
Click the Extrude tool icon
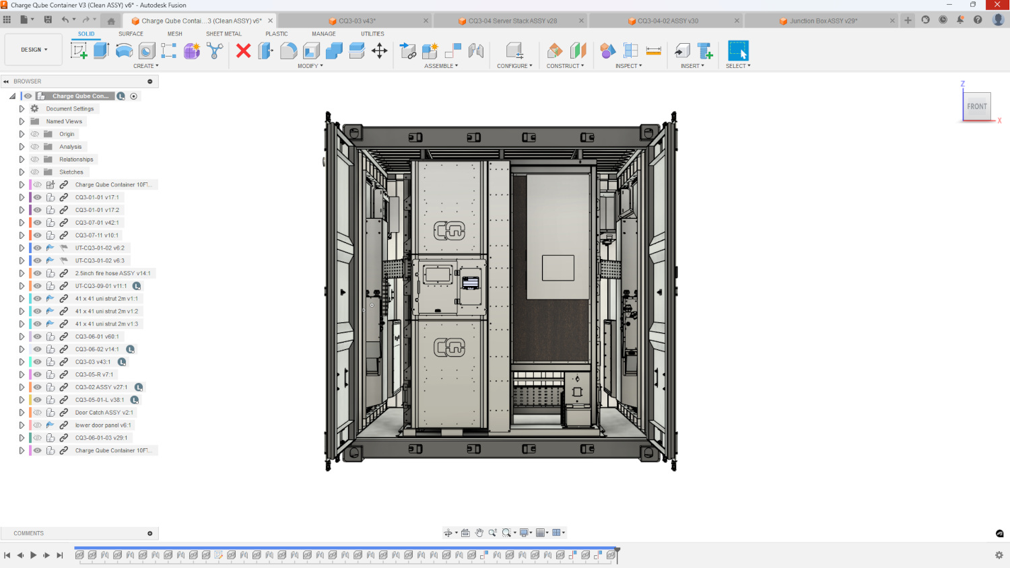tap(102, 50)
